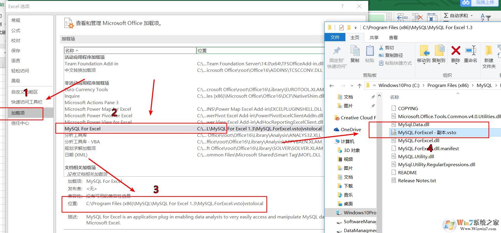Select OneDrive in the navigation pane

[351, 130]
